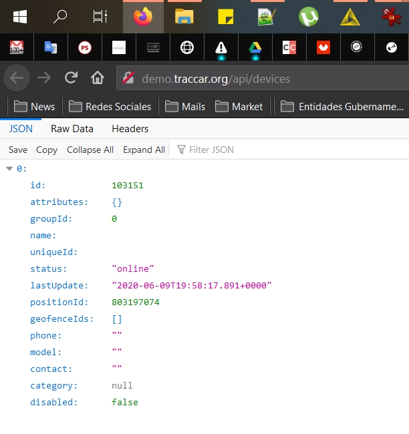
Task: Go to the browser home page
Action: coord(98,78)
